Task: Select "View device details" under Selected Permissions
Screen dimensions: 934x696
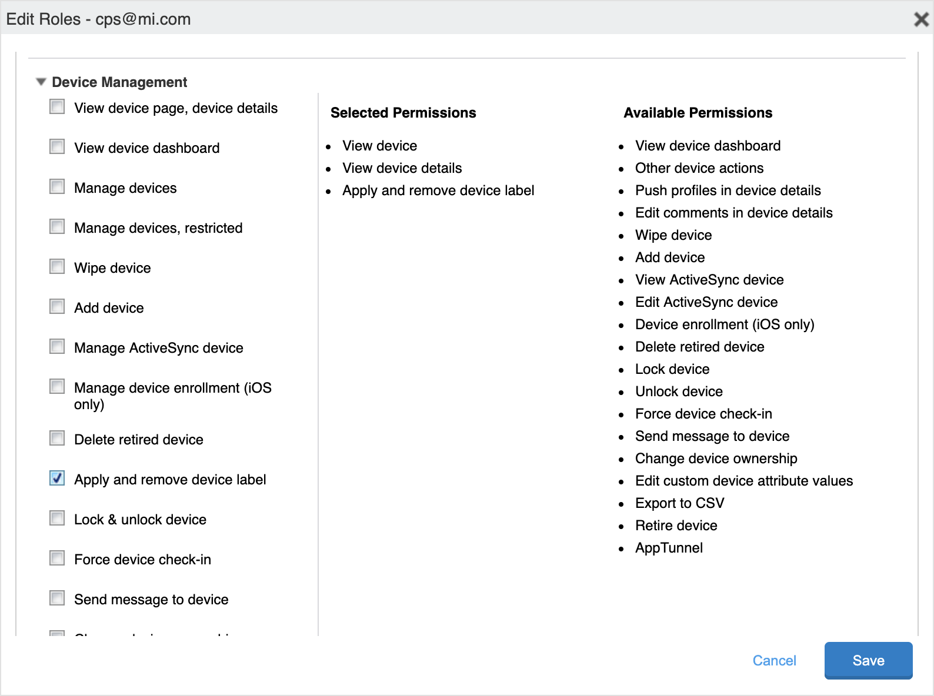Action: 402,168
